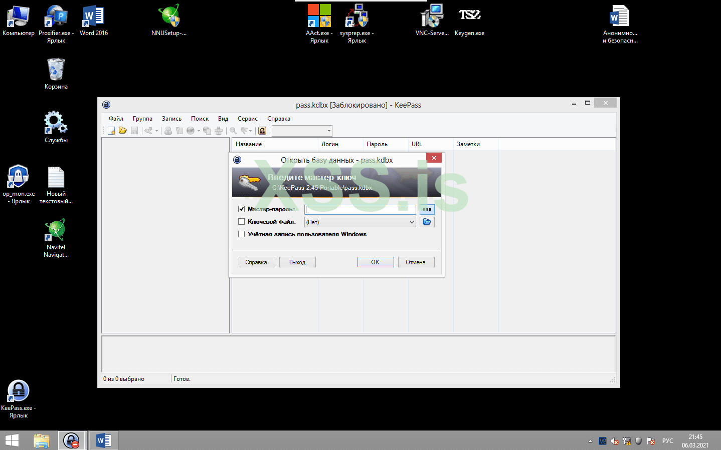Viewport: 721px width, 450px height.
Task: Click the Word icon in the taskbar
Action: coord(103,440)
